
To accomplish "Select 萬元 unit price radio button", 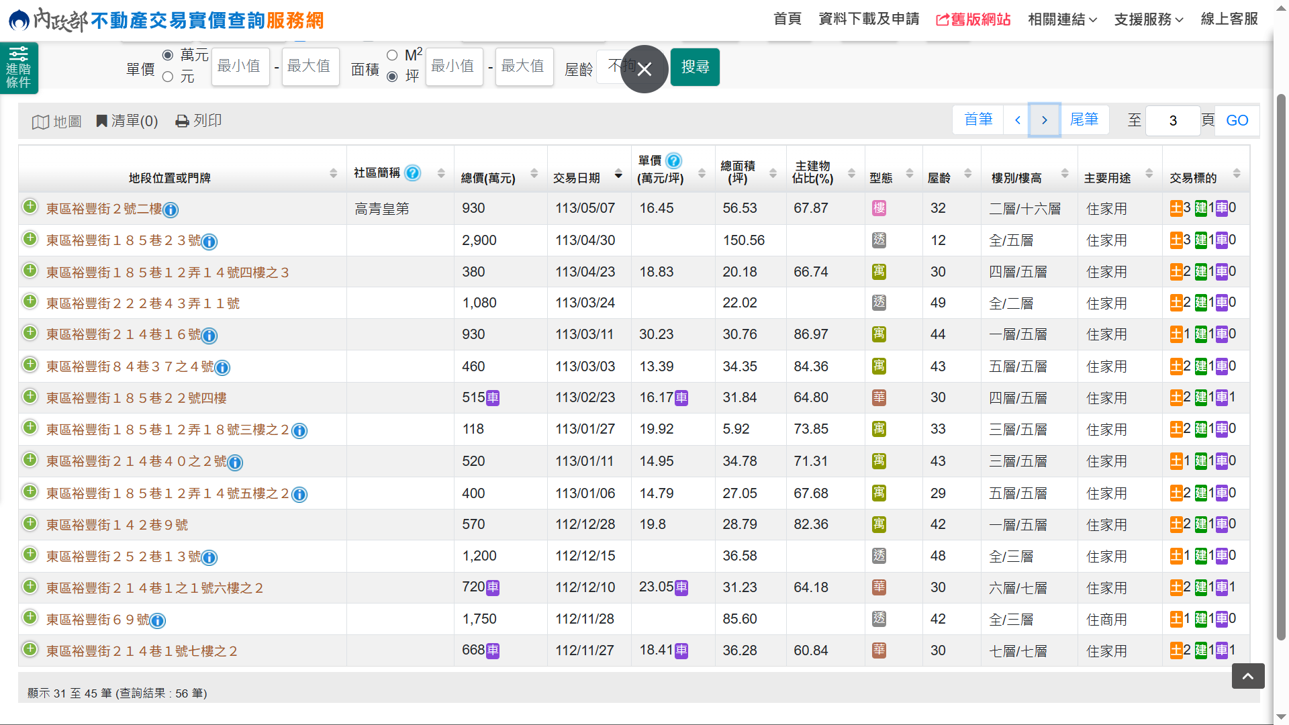I will pos(168,55).
